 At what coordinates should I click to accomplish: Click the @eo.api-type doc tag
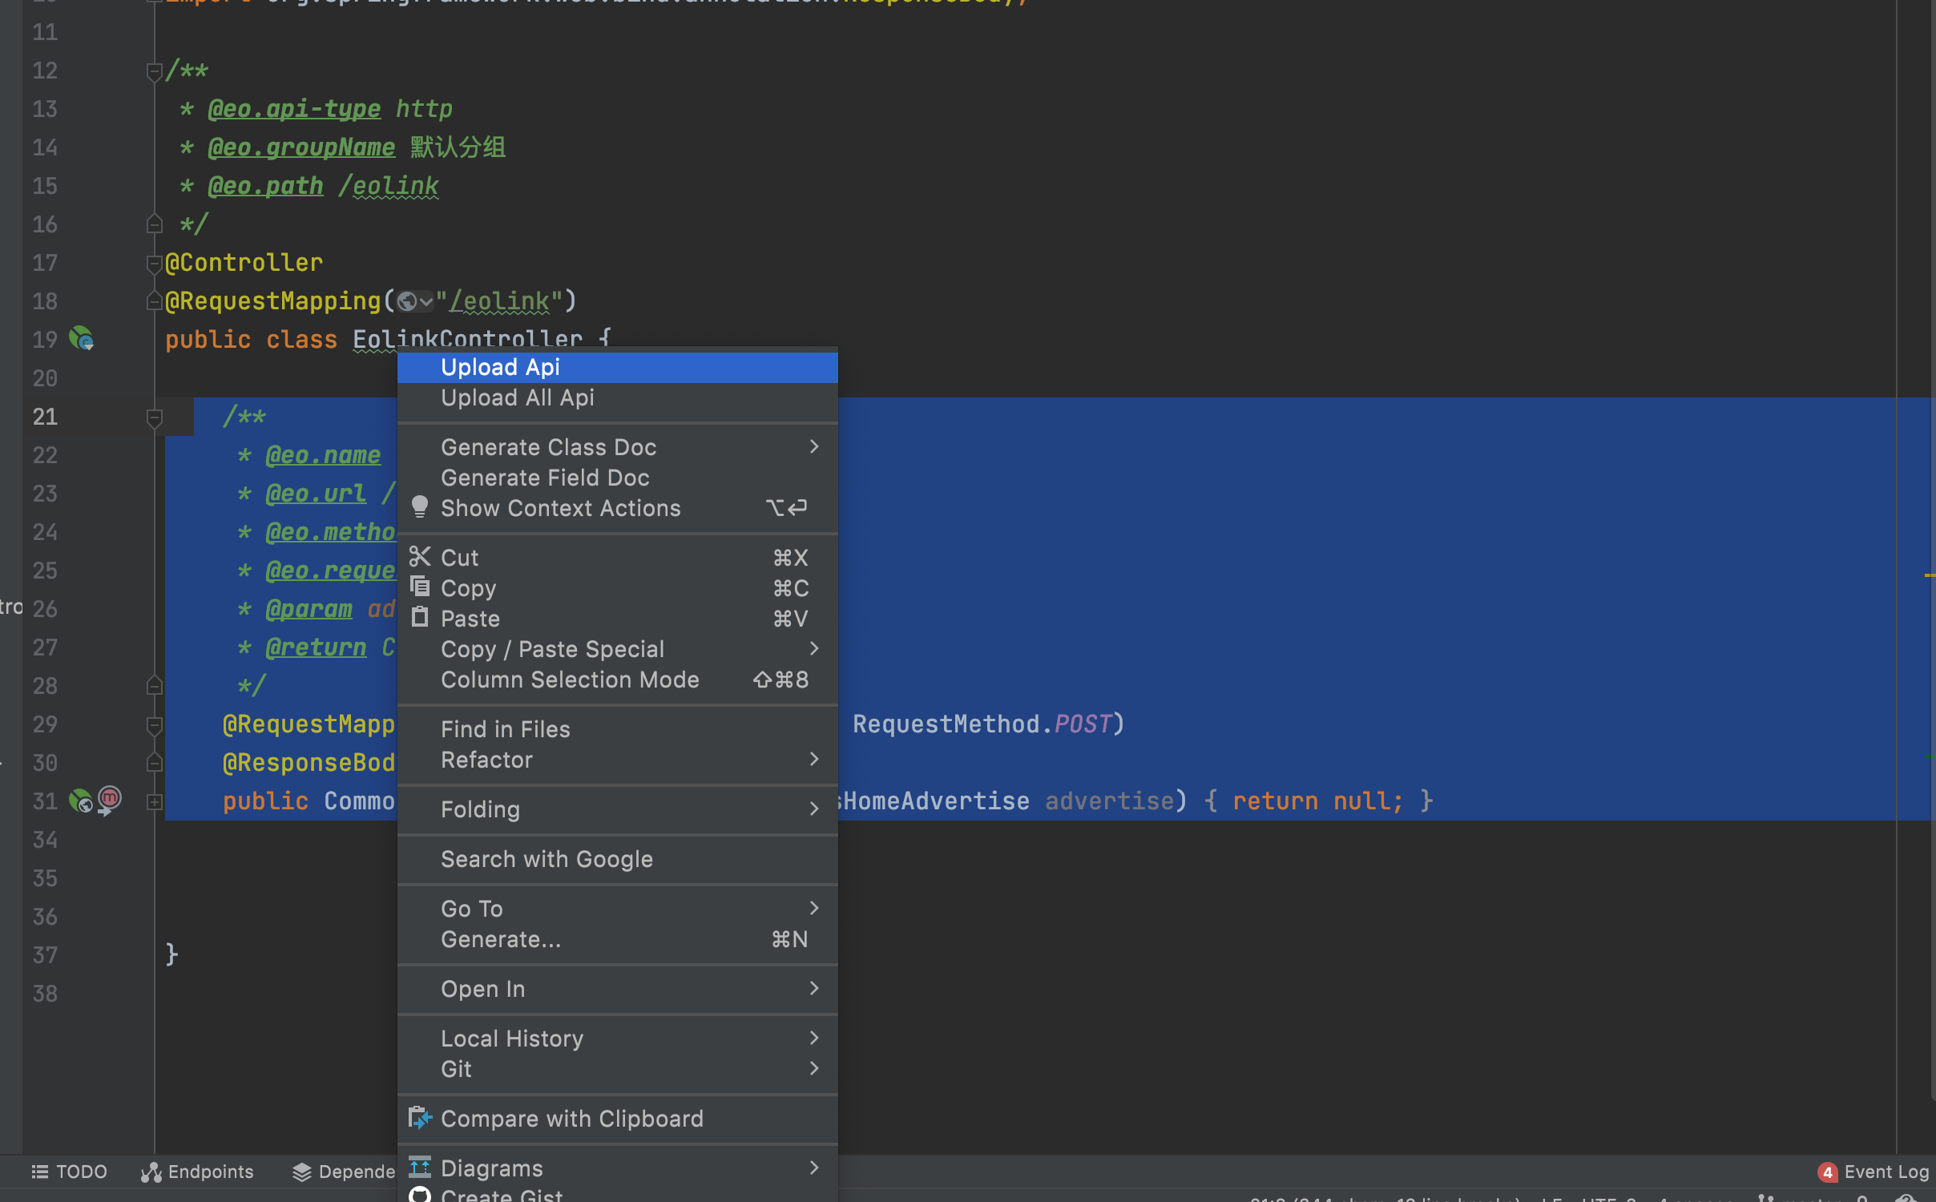(294, 109)
